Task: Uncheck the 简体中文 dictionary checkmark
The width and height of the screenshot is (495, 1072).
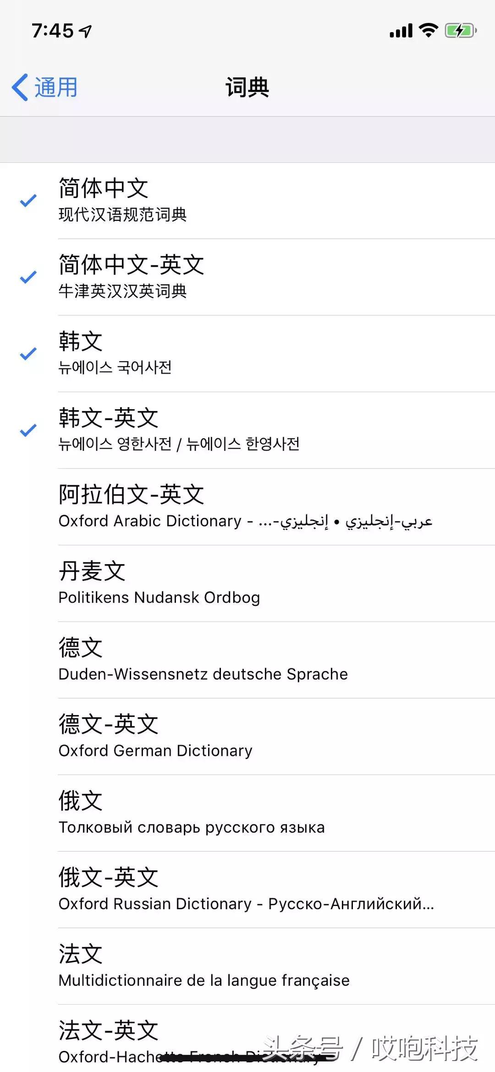Action: [x=28, y=200]
